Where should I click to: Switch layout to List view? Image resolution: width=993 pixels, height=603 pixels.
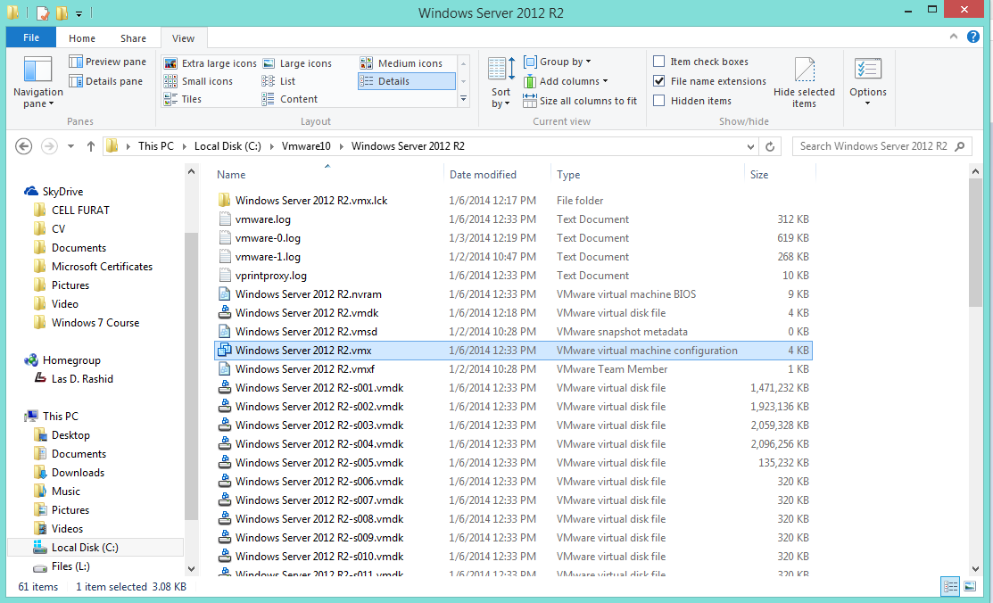tap(278, 81)
